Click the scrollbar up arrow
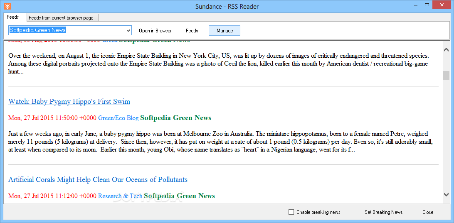 click(x=446, y=50)
